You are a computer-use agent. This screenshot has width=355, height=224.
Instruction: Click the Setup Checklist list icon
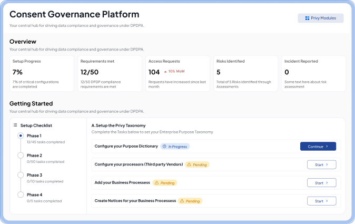[x=15, y=125]
